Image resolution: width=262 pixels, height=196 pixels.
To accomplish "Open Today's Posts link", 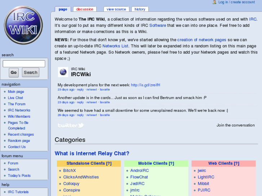I will pyautogui.click(x=19, y=176).
